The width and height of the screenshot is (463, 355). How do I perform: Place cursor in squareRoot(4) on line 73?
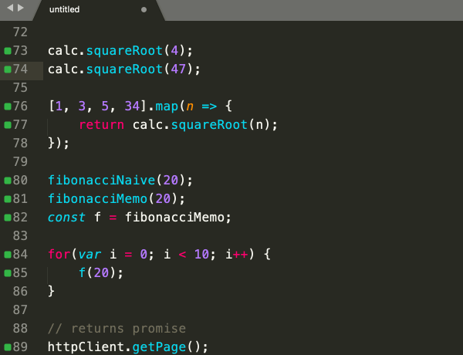pyautogui.click(x=136, y=51)
